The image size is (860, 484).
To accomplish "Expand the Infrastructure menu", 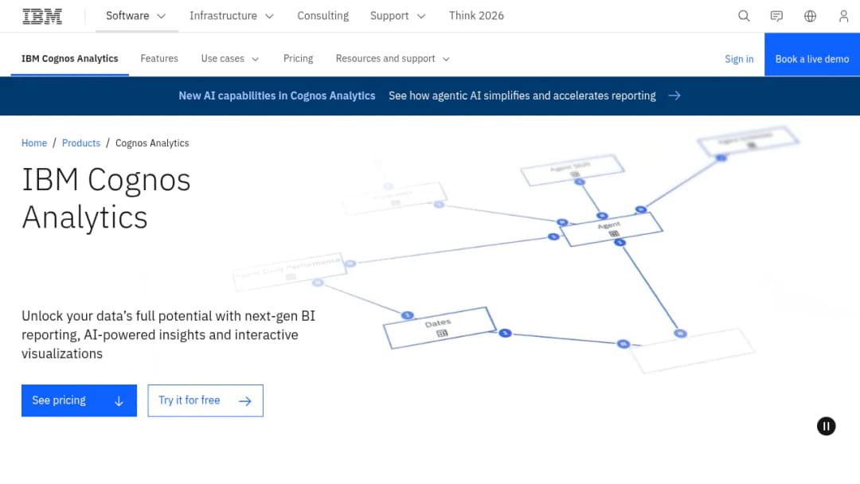I will [232, 16].
